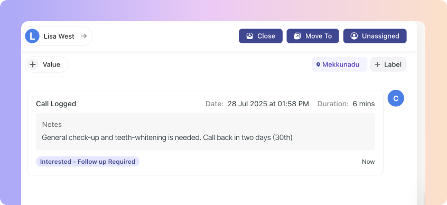
Task: Add a new Label
Action: 388,64
